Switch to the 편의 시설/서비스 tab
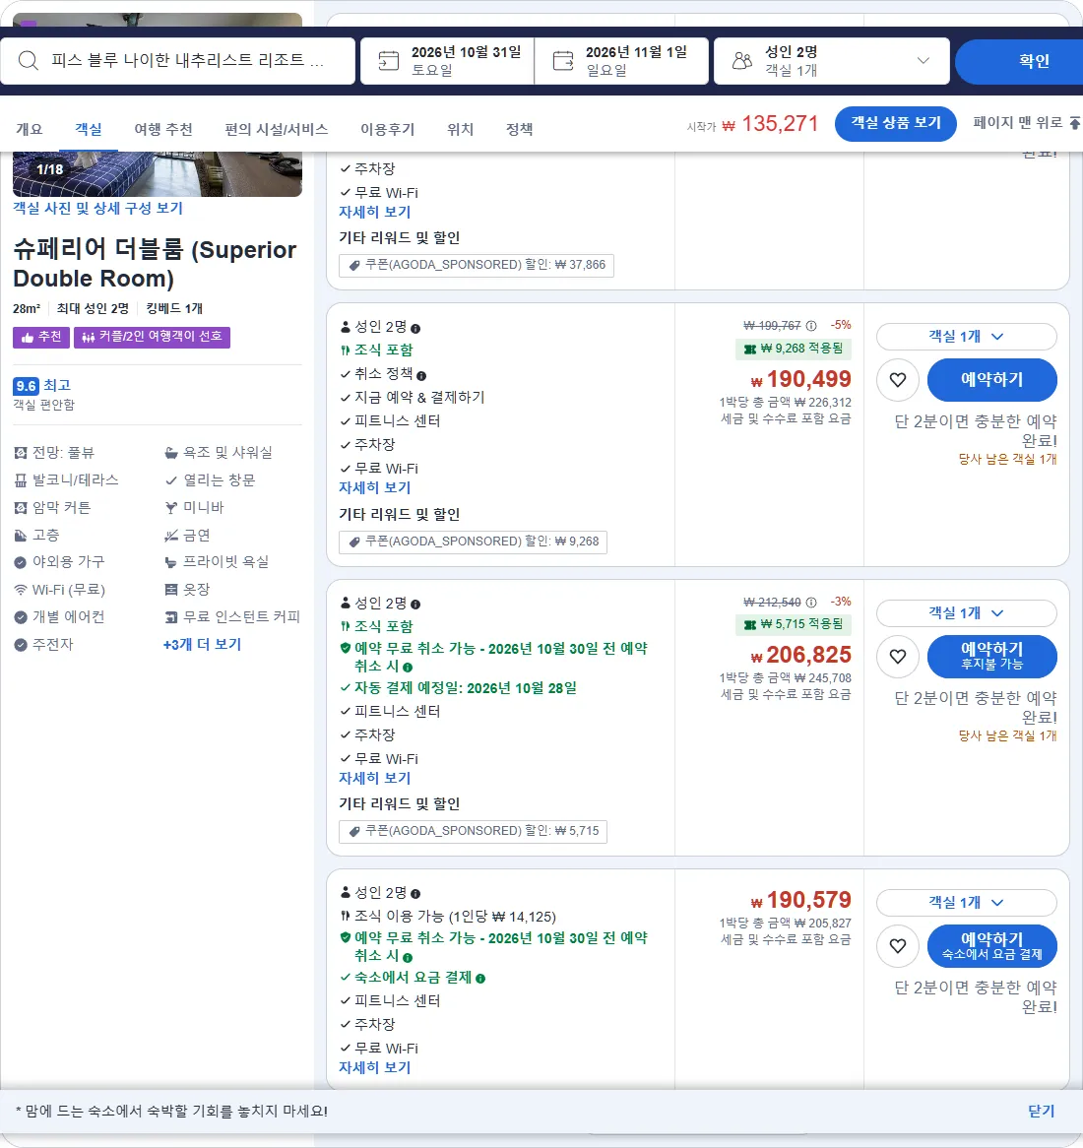Viewport: 1083px width, 1148px height. click(276, 130)
